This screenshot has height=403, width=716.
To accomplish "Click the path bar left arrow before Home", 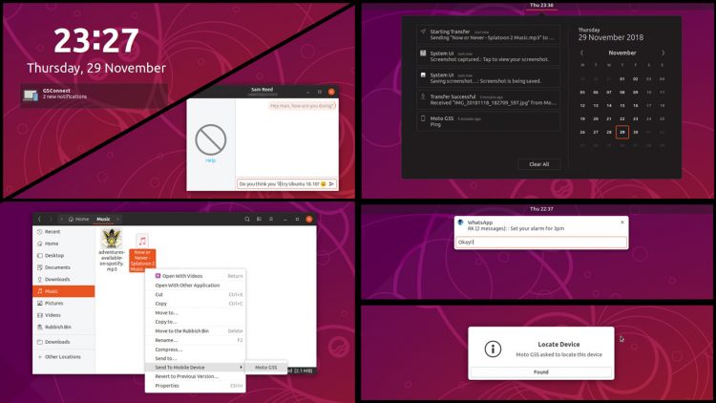I will tap(62, 220).
